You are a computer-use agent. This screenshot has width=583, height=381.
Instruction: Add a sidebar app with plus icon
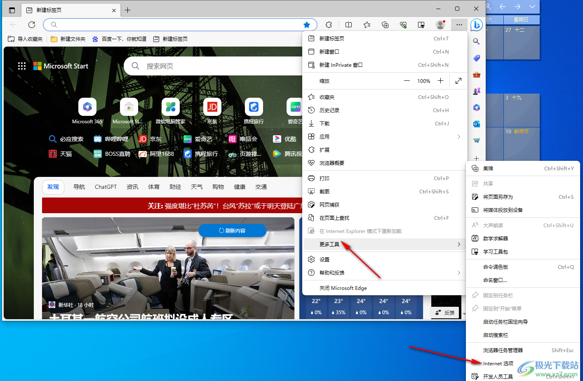tap(476, 158)
